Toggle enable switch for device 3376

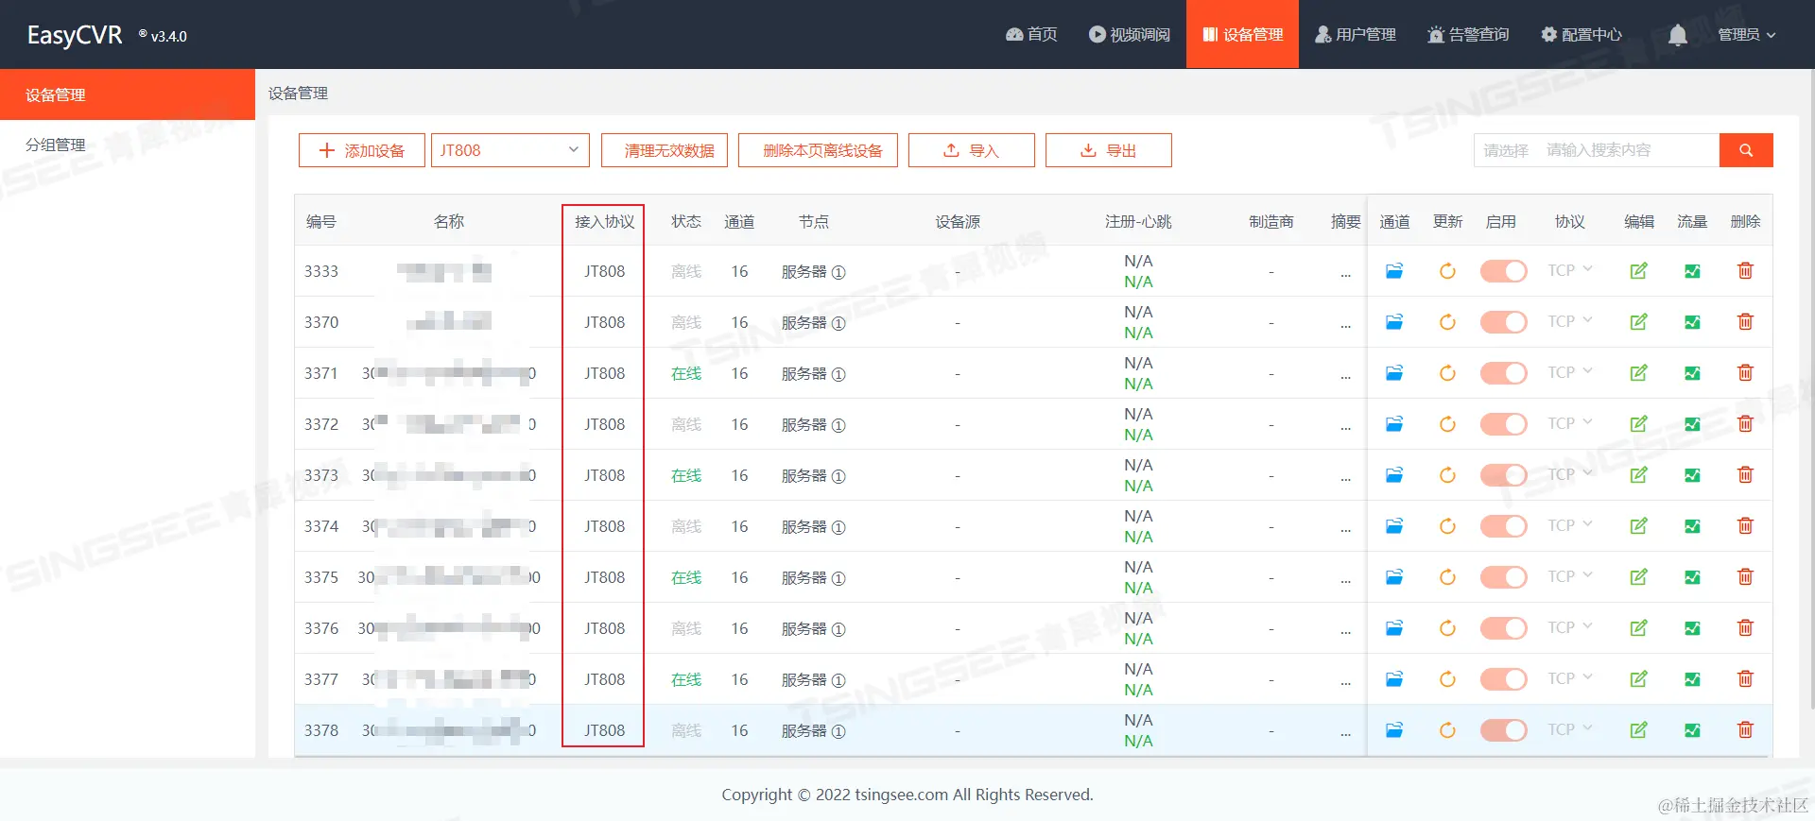1503,628
